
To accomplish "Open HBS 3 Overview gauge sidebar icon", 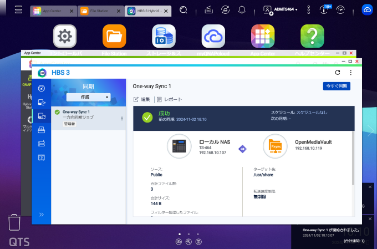I will 42,88.
